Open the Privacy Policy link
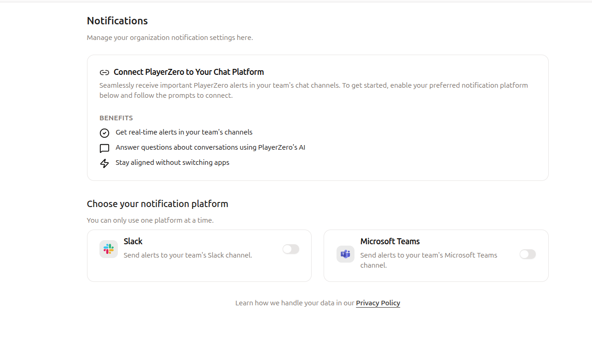592x348 pixels. pyautogui.click(x=377, y=303)
